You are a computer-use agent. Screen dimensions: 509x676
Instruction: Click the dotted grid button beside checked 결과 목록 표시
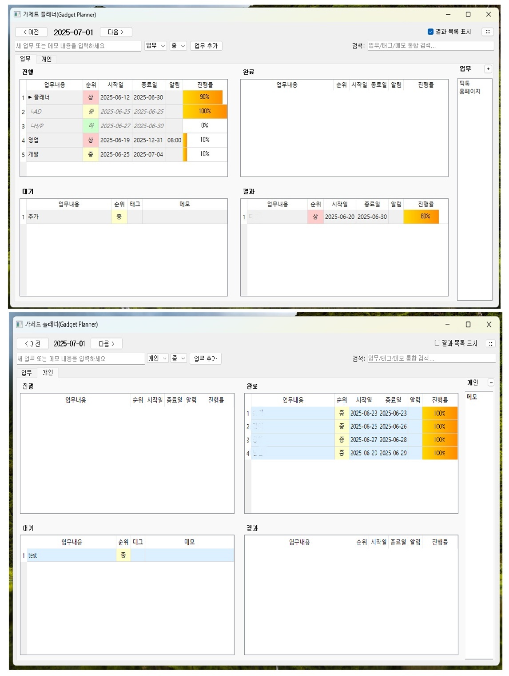488,32
